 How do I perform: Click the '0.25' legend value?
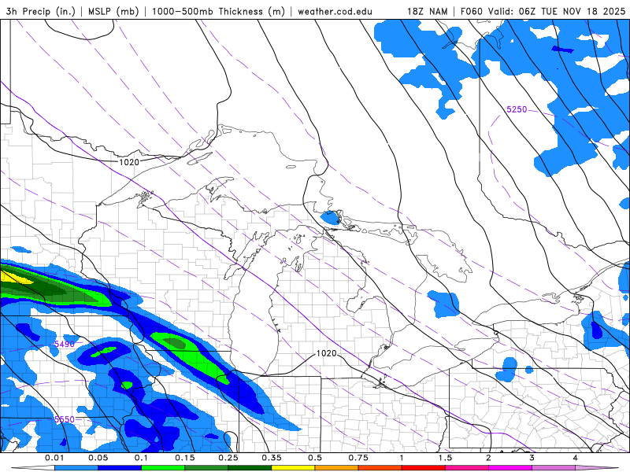click(228, 458)
